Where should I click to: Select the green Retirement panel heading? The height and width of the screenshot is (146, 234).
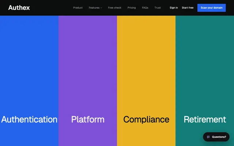[x=205, y=119]
